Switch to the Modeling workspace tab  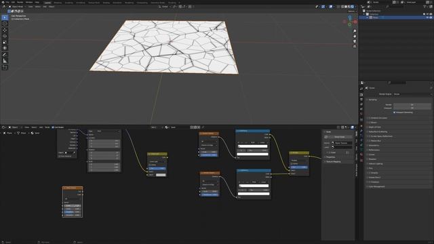[58, 3]
